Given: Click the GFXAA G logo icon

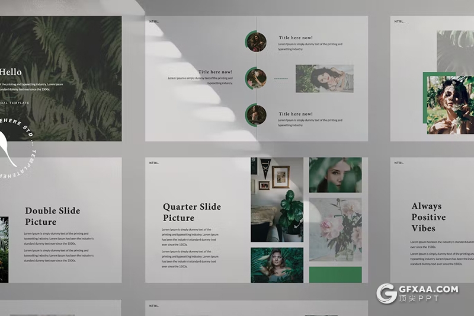Looking at the screenshot, I should pyautogui.click(x=387, y=293).
